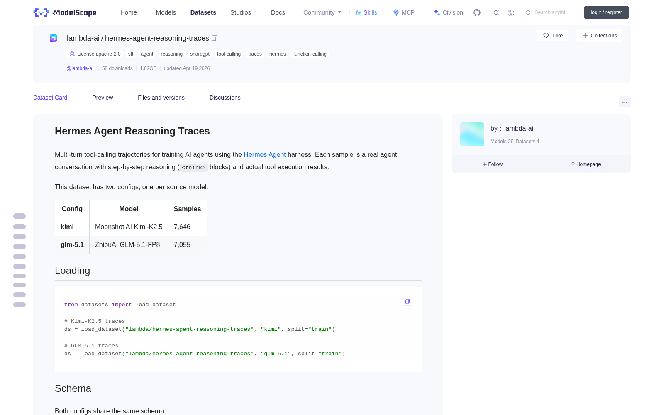Click the last table-of-contents marker in sidebar
The height and width of the screenshot is (415, 664).
coord(20,305)
